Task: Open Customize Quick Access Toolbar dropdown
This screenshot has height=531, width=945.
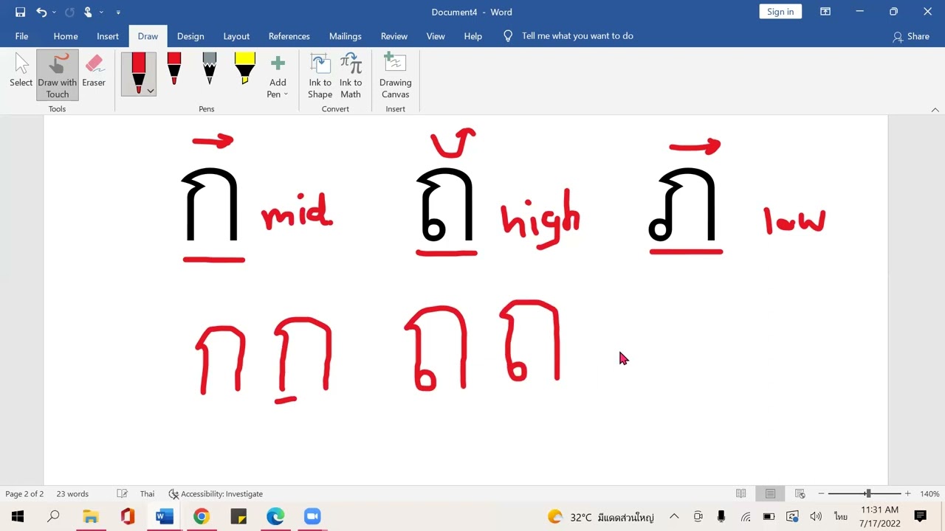Action: pyautogui.click(x=118, y=13)
